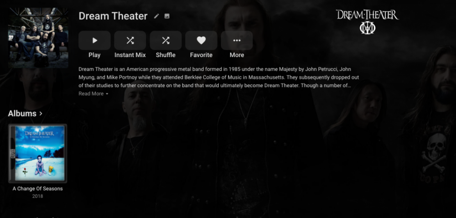
Task: Toggle the Favorite heart for Dream Theater
Action: pyautogui.click(x=201, y=41)
